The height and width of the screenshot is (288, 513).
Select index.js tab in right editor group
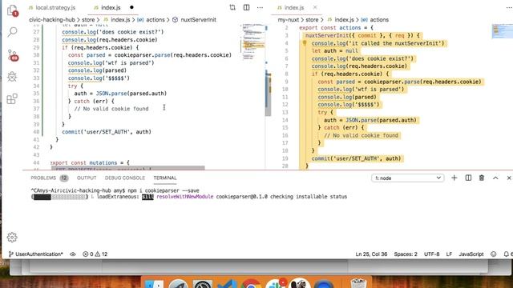294,7
